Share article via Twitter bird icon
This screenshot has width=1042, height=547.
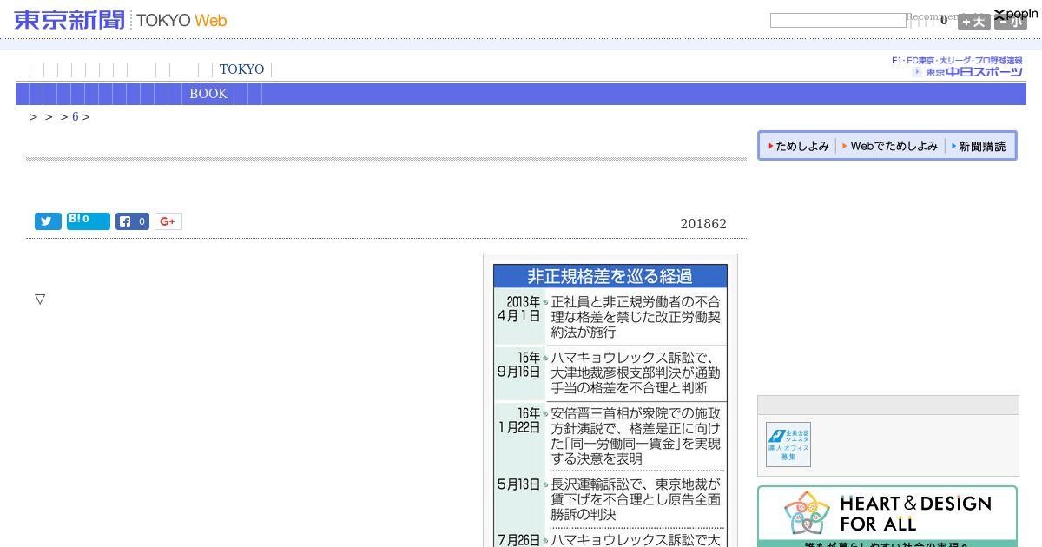click(48, 221)
